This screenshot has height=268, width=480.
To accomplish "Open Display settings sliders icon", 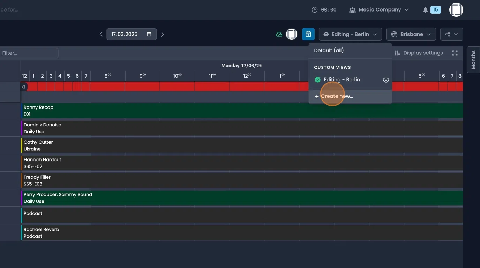I will pyautogui.click(x=397, y=53).
